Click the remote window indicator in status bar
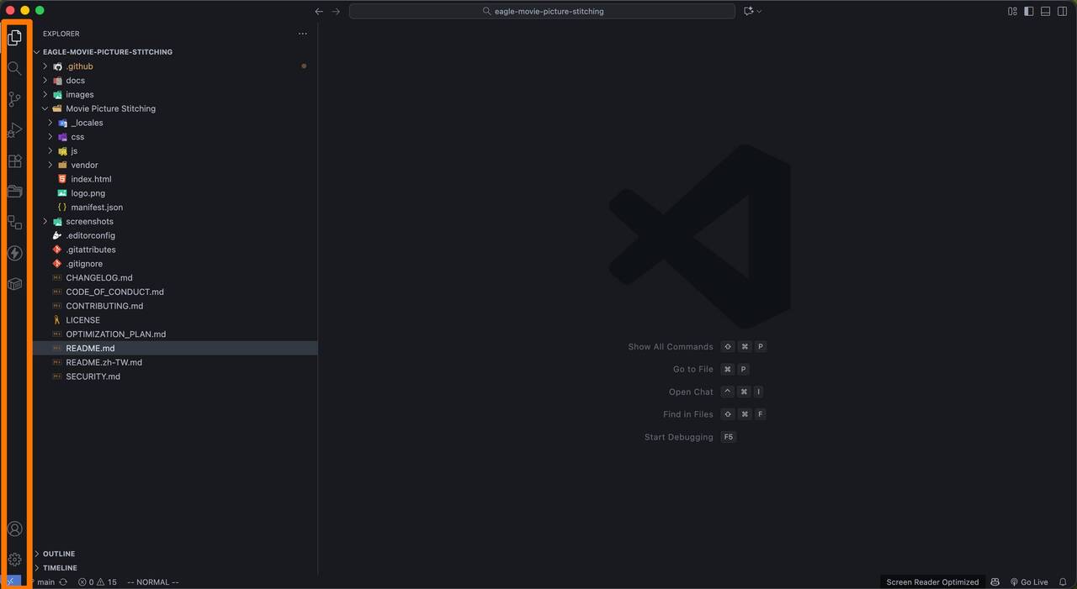Screen dimensions: 1077x589 pyautogui.click(x=12, y=581)
